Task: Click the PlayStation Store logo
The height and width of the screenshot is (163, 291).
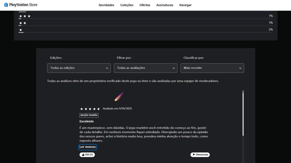Action: tap(21, 5)
